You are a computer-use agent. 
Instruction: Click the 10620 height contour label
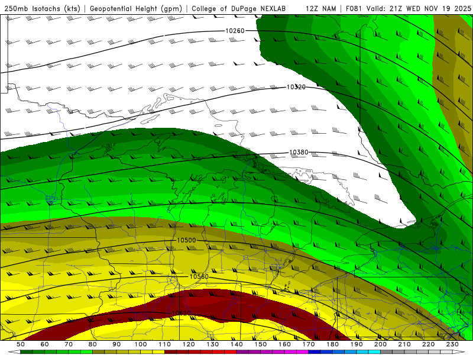pyautogui.click(x=182, y=313)
